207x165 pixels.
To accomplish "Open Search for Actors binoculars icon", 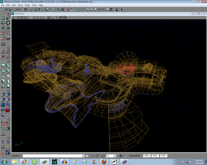I will coord(25,9).
